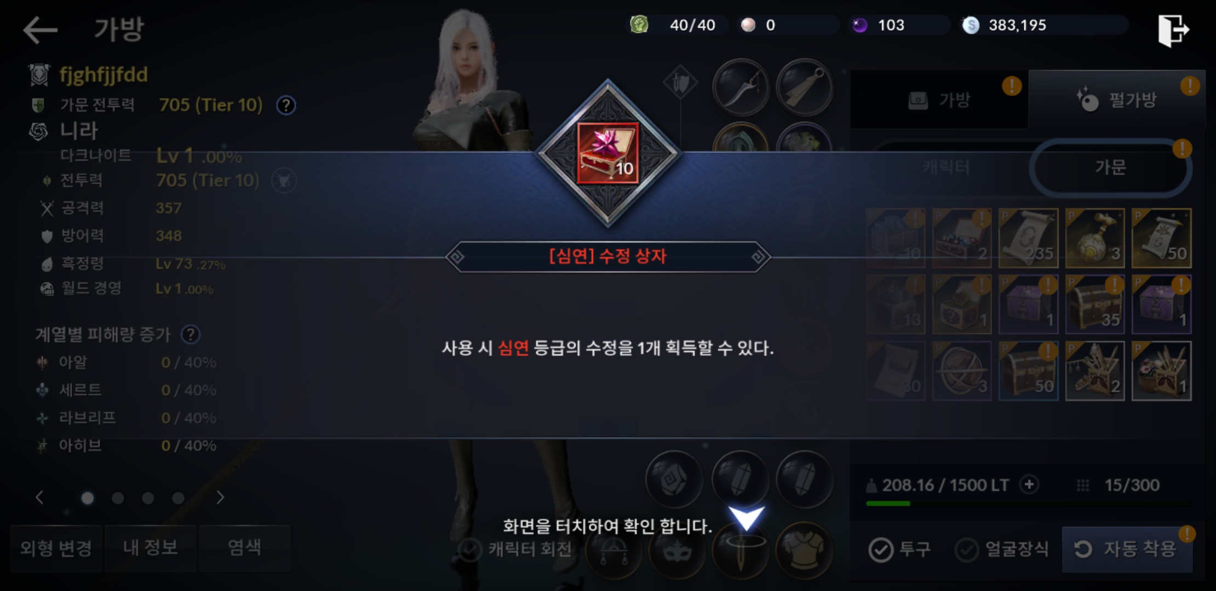Screen dimensions: 1216x591
Task: Toggle the 투구 checkbox
Action: (x=881, y=549)
